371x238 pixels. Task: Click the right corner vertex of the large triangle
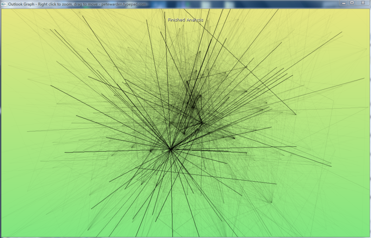296,114
